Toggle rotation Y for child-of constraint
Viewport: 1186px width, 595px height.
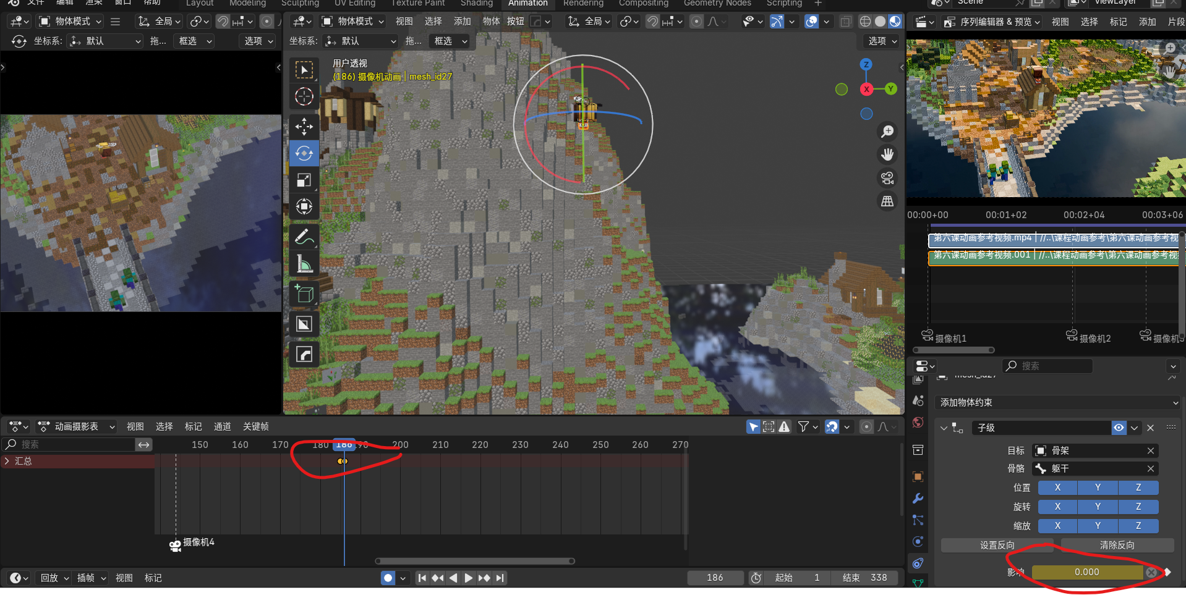point(1098,507)
